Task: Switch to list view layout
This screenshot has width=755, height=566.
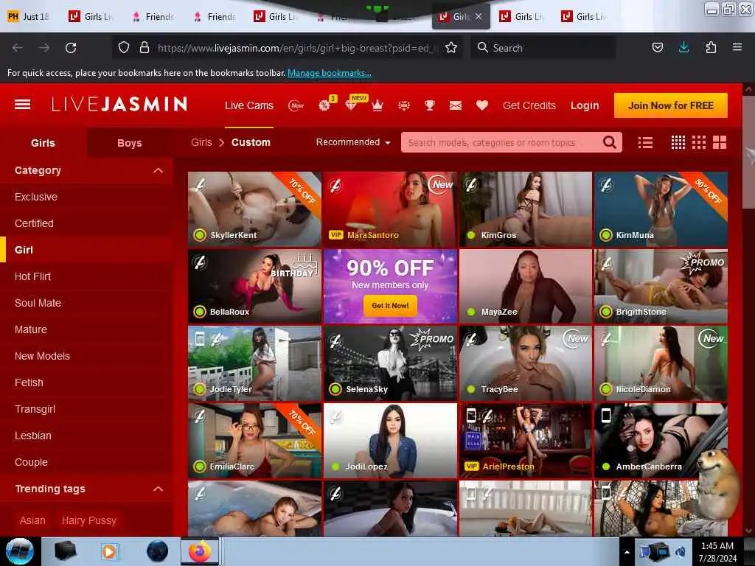Action: (x=645, y=142)
